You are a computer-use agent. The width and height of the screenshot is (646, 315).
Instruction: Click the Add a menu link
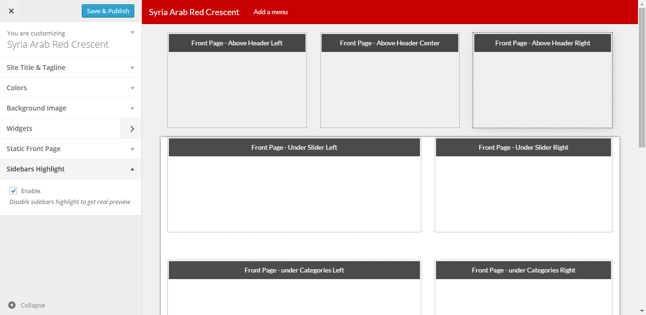271,12
